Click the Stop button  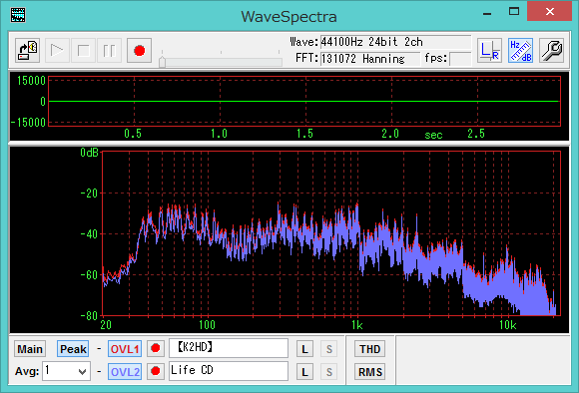(83, 50)
